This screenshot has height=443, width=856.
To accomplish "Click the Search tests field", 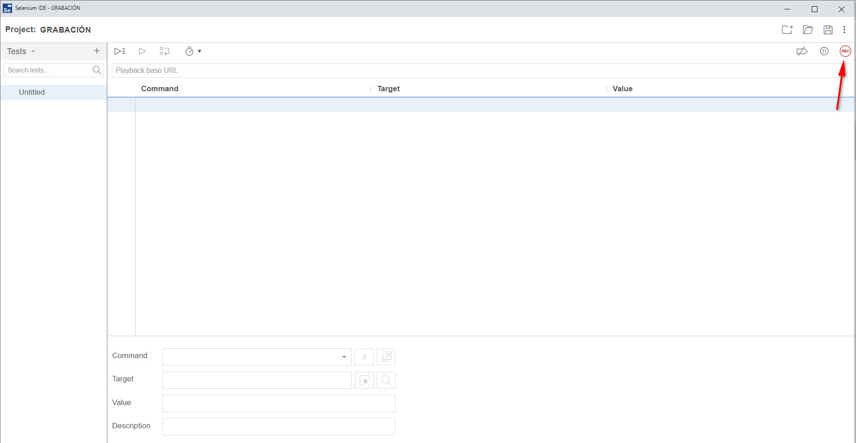I will [48, 70].
